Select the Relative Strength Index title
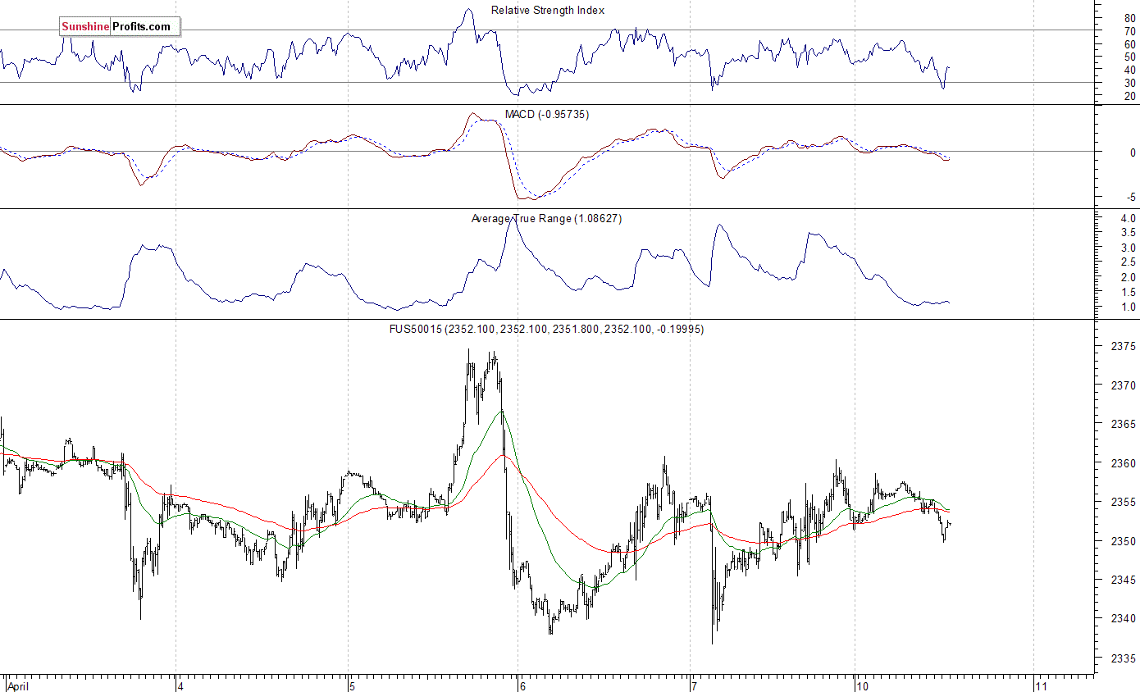Image resolution: width=1140 pixels, height=692 pixels. tap(548, 11)
